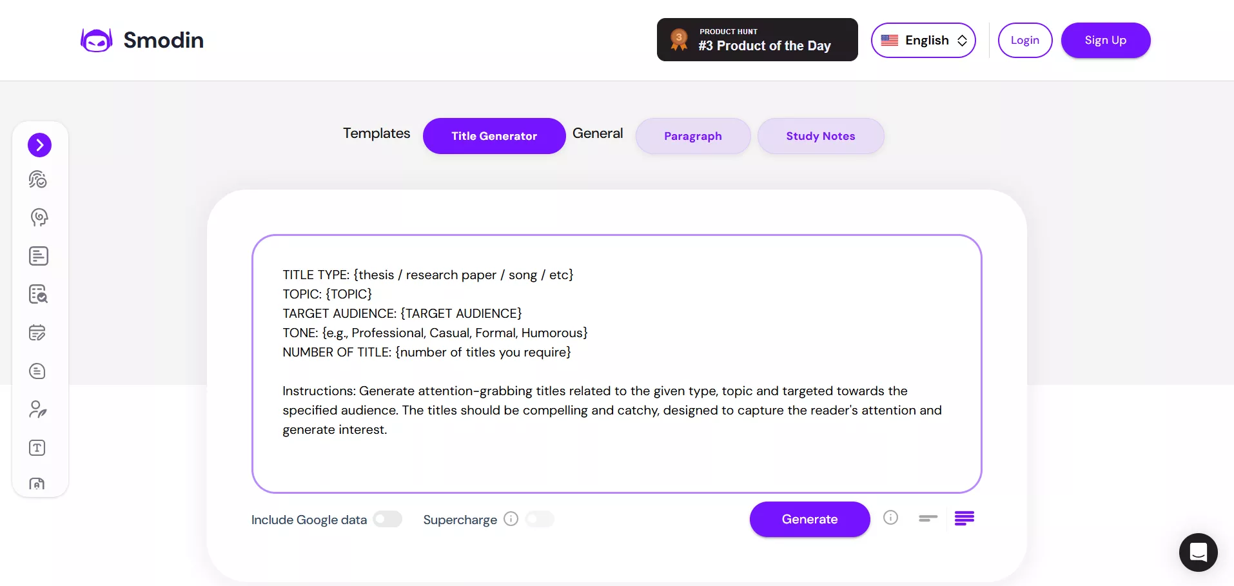Image resolution: width=1234 pixels, height=586 pixels.
Task: Open the AI Writer tool
Action: [x=38, y=256]
